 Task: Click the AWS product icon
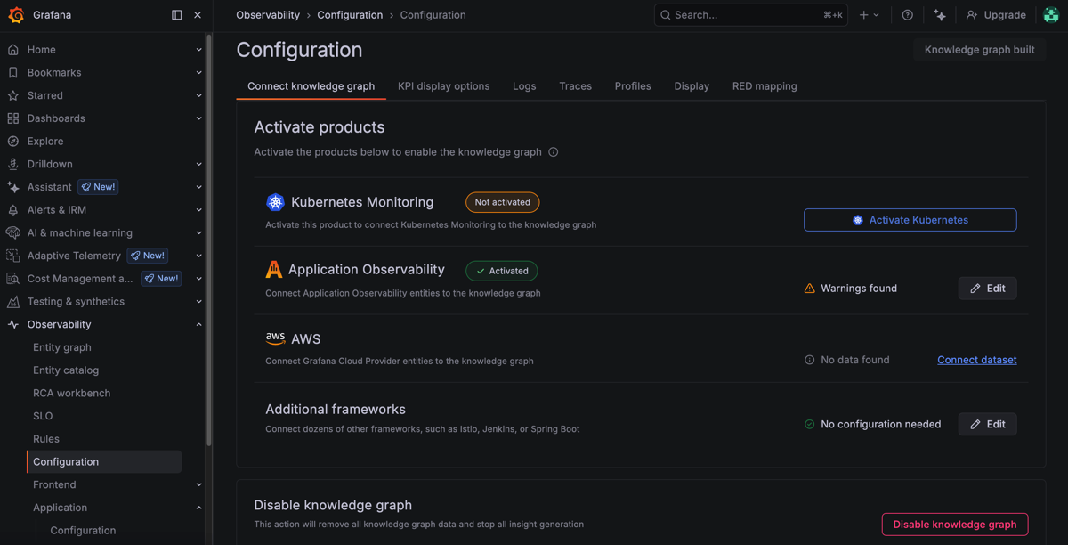(275, 338)
